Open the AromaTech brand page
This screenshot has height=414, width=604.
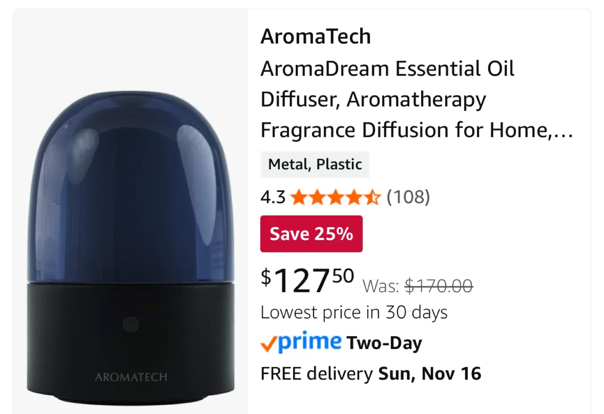point(315,37)
